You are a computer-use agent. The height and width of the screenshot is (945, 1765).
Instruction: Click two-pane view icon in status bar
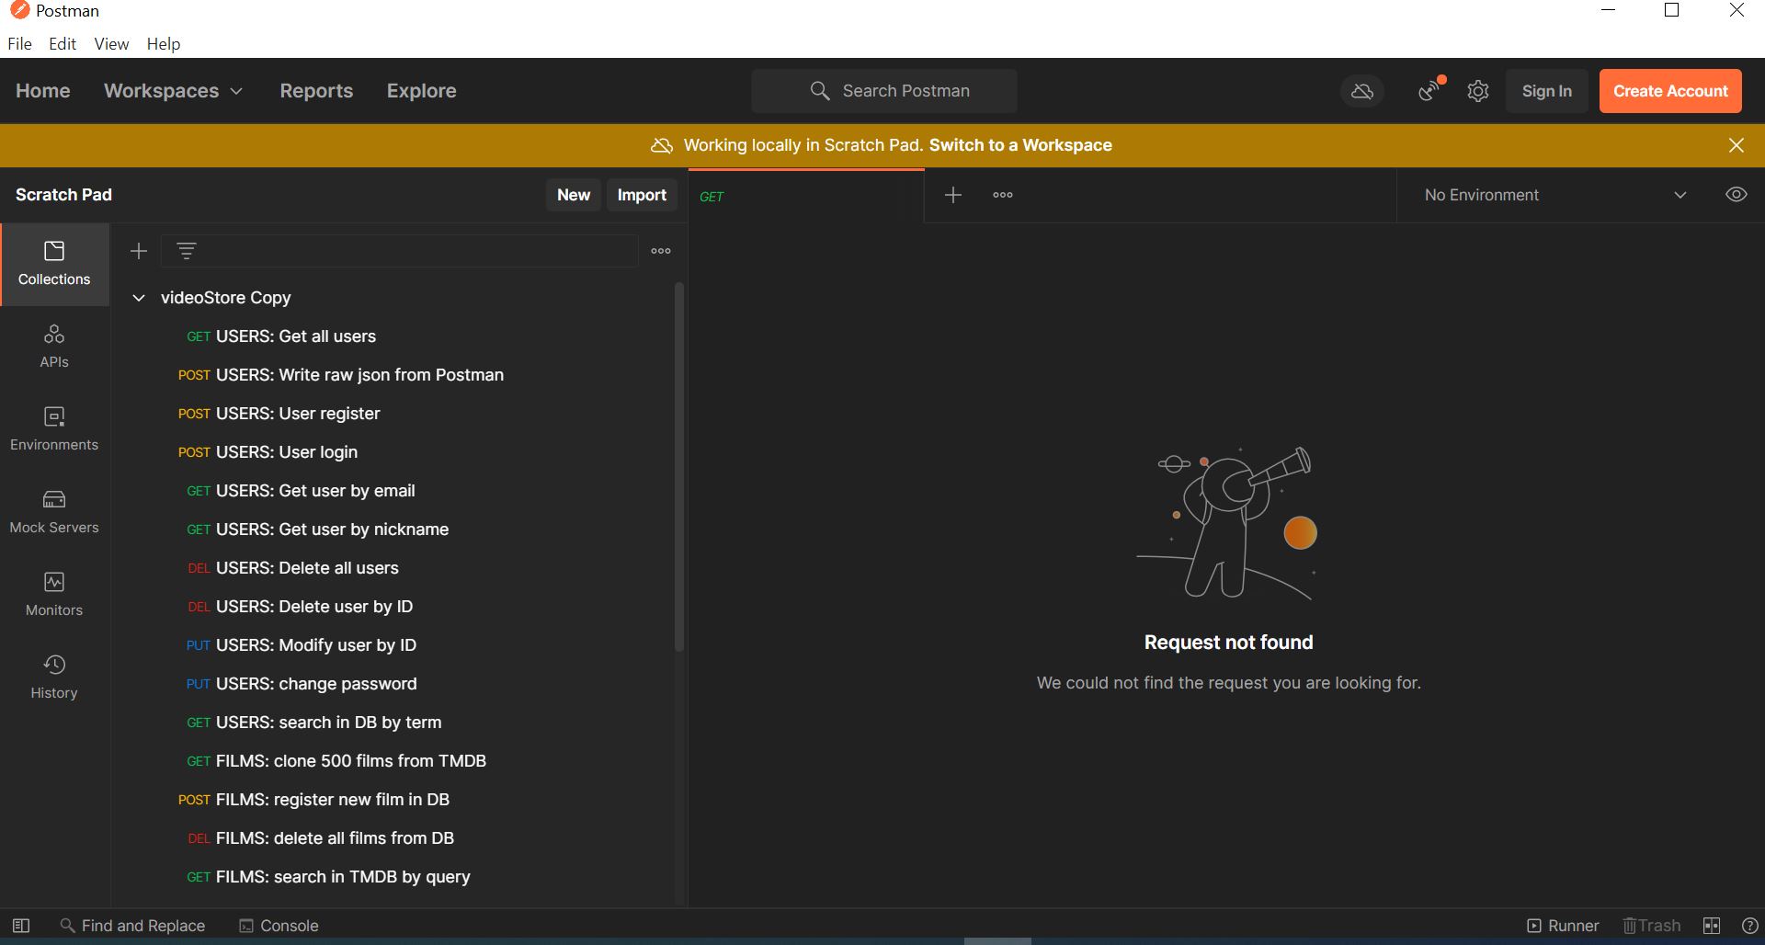[1712, 926]
